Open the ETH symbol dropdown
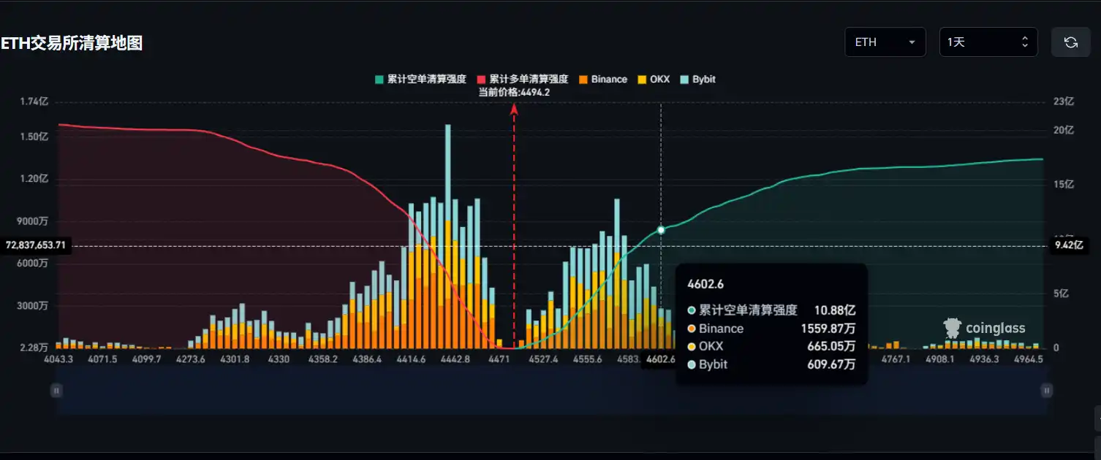1101x460 pixels. coord(885,42)
